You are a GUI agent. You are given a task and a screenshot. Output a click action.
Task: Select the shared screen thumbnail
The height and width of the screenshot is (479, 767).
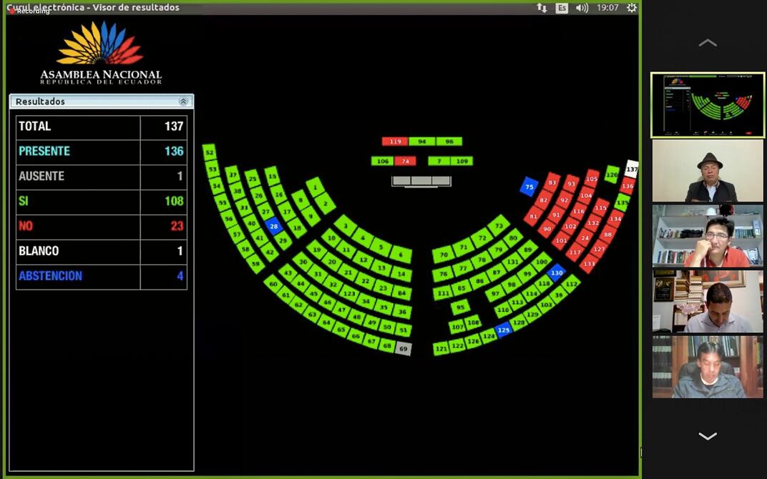(x=707, y=105)
